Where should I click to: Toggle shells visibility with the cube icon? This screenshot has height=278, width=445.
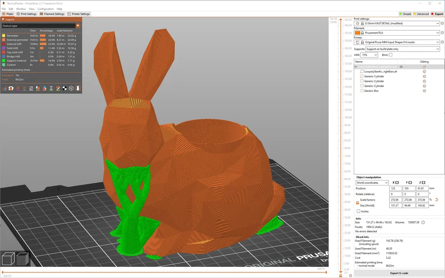71,89
